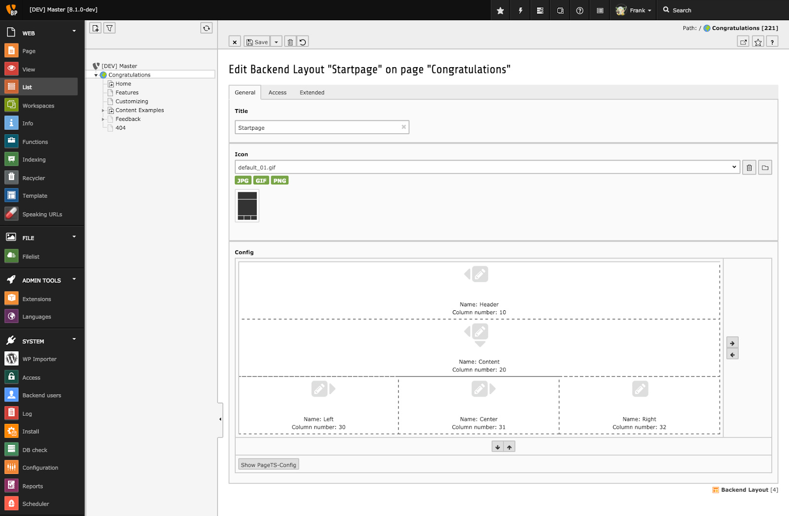Collapse the SYSTEM module group

tap(74, 339)
